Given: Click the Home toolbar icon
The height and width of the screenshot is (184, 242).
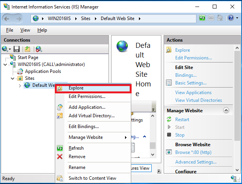Looking at the screenshot, I should pyautogui.click(x=220, y=18).
